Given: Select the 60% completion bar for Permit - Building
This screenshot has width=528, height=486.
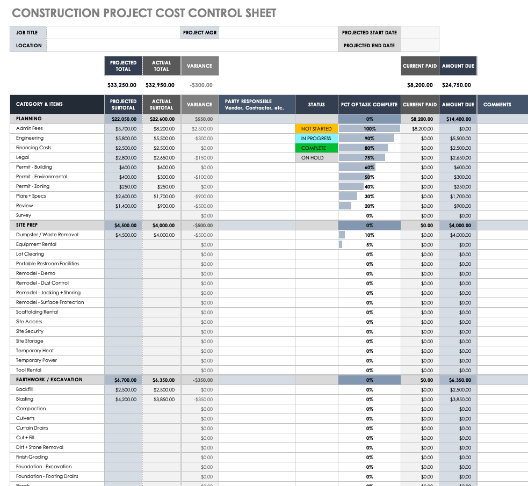Looking at the screenshot, I should [x=370, y=168].
